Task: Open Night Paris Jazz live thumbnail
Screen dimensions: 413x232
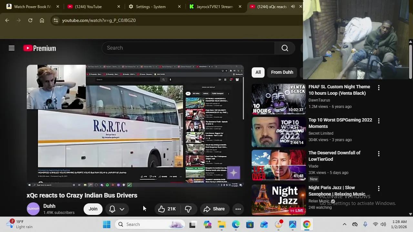Action: pyautogui.click(x=278, y=200)
